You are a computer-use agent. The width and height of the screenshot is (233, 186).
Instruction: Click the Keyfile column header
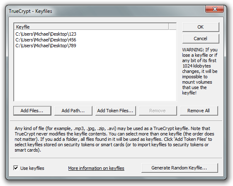pos(91,27)
